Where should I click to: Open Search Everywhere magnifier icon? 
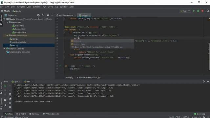pos(208,11)
